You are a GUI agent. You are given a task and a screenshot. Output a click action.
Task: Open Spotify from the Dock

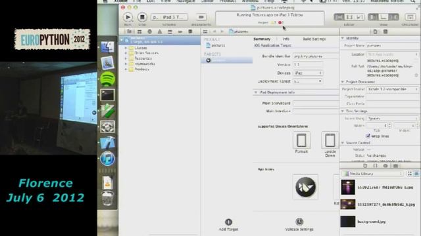tap(107, 79)
